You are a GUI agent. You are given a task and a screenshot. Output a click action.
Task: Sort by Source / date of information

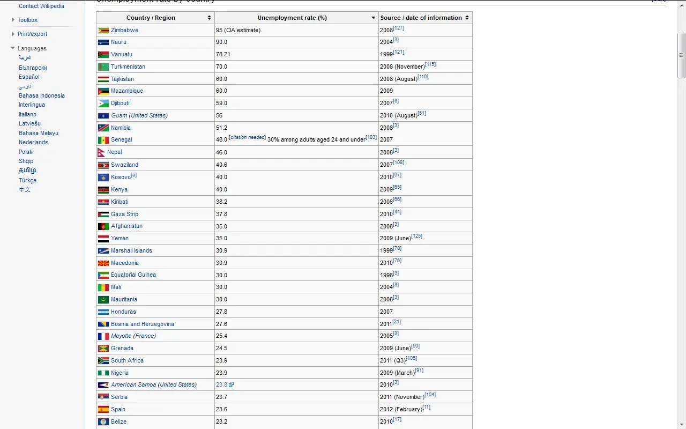tap(467, 18)
